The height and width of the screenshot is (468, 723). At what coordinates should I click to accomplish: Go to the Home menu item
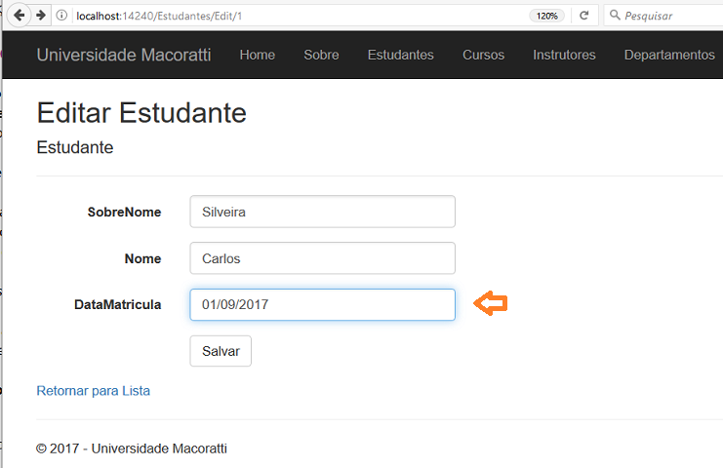(x=258, y=55)
